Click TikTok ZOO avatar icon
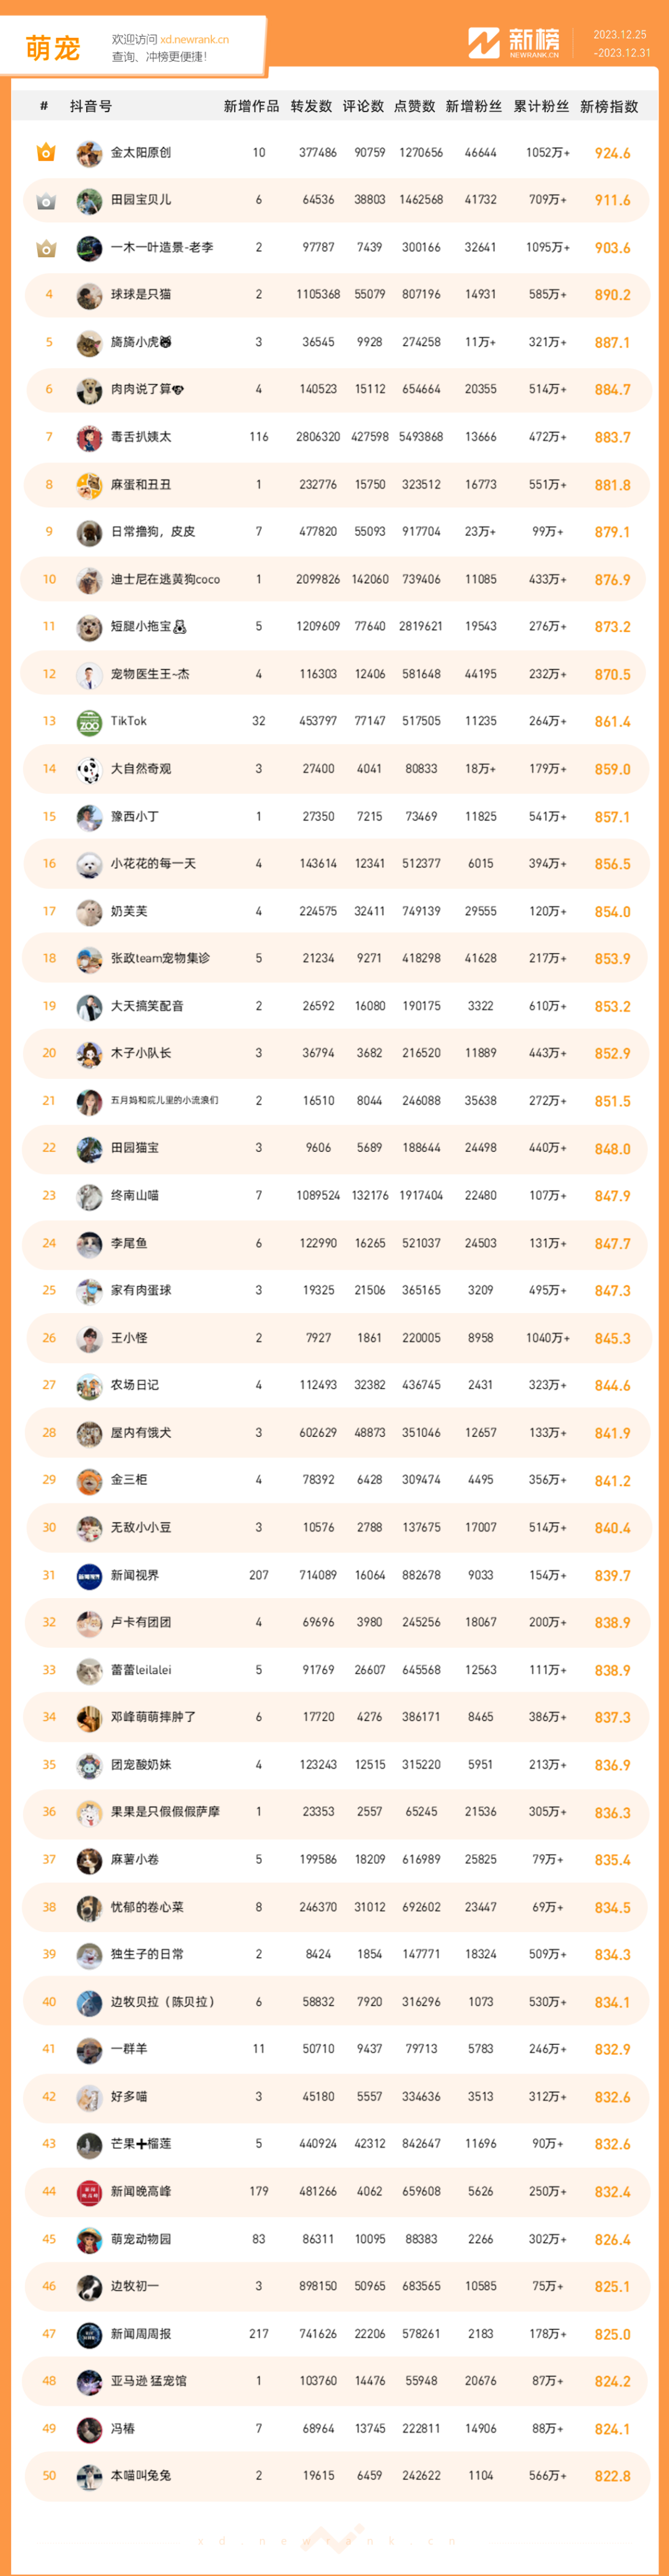 click(x=89, y=722)
